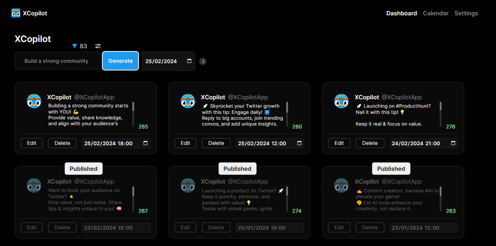Click Edit on the 23/01/2024 12:00 published post
This screenshot has height=246, width=496.
click(x=339, y=227)
